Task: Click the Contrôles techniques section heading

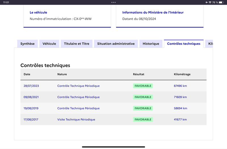Action: (45, 65)
